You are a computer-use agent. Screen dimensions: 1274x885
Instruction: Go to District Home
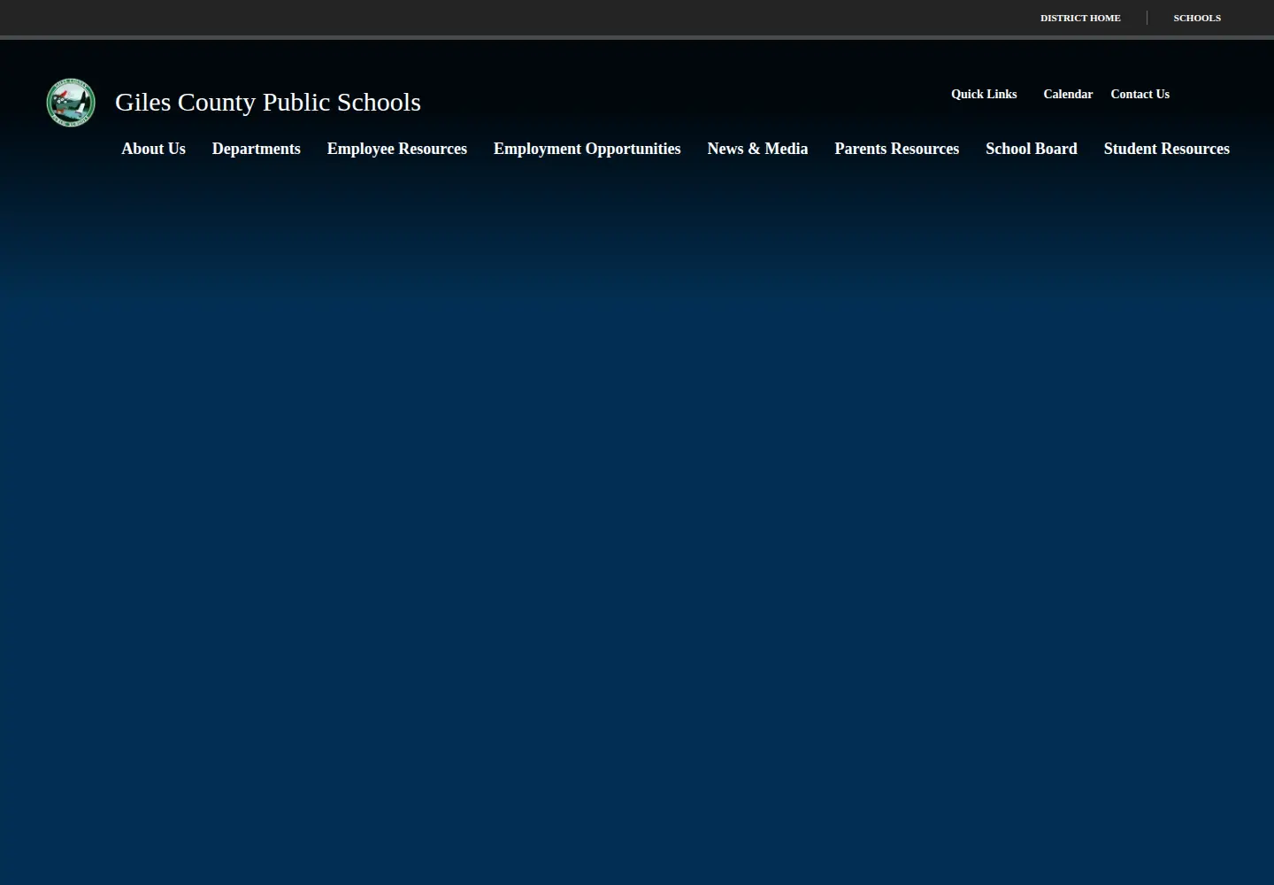[1080, 18]
